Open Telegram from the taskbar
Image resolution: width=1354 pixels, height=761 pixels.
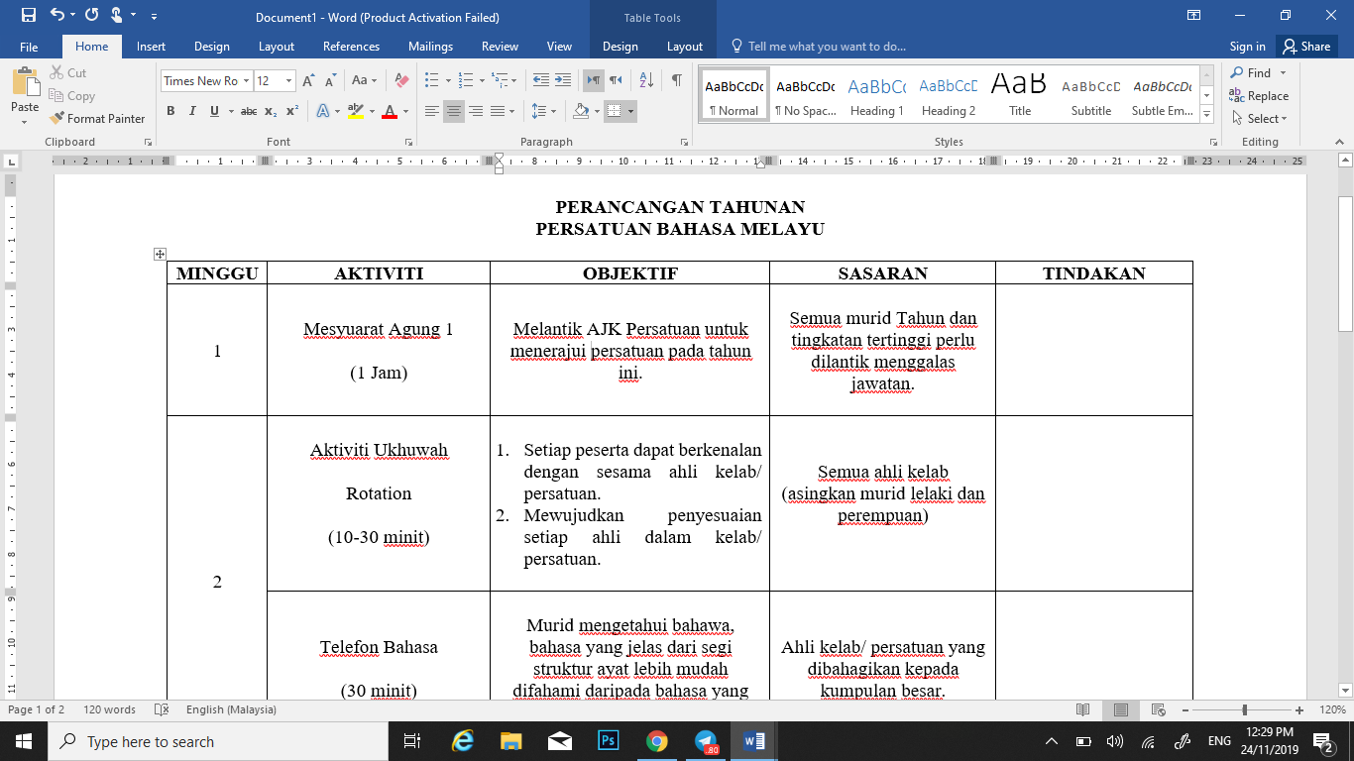[x=706, y=741]
